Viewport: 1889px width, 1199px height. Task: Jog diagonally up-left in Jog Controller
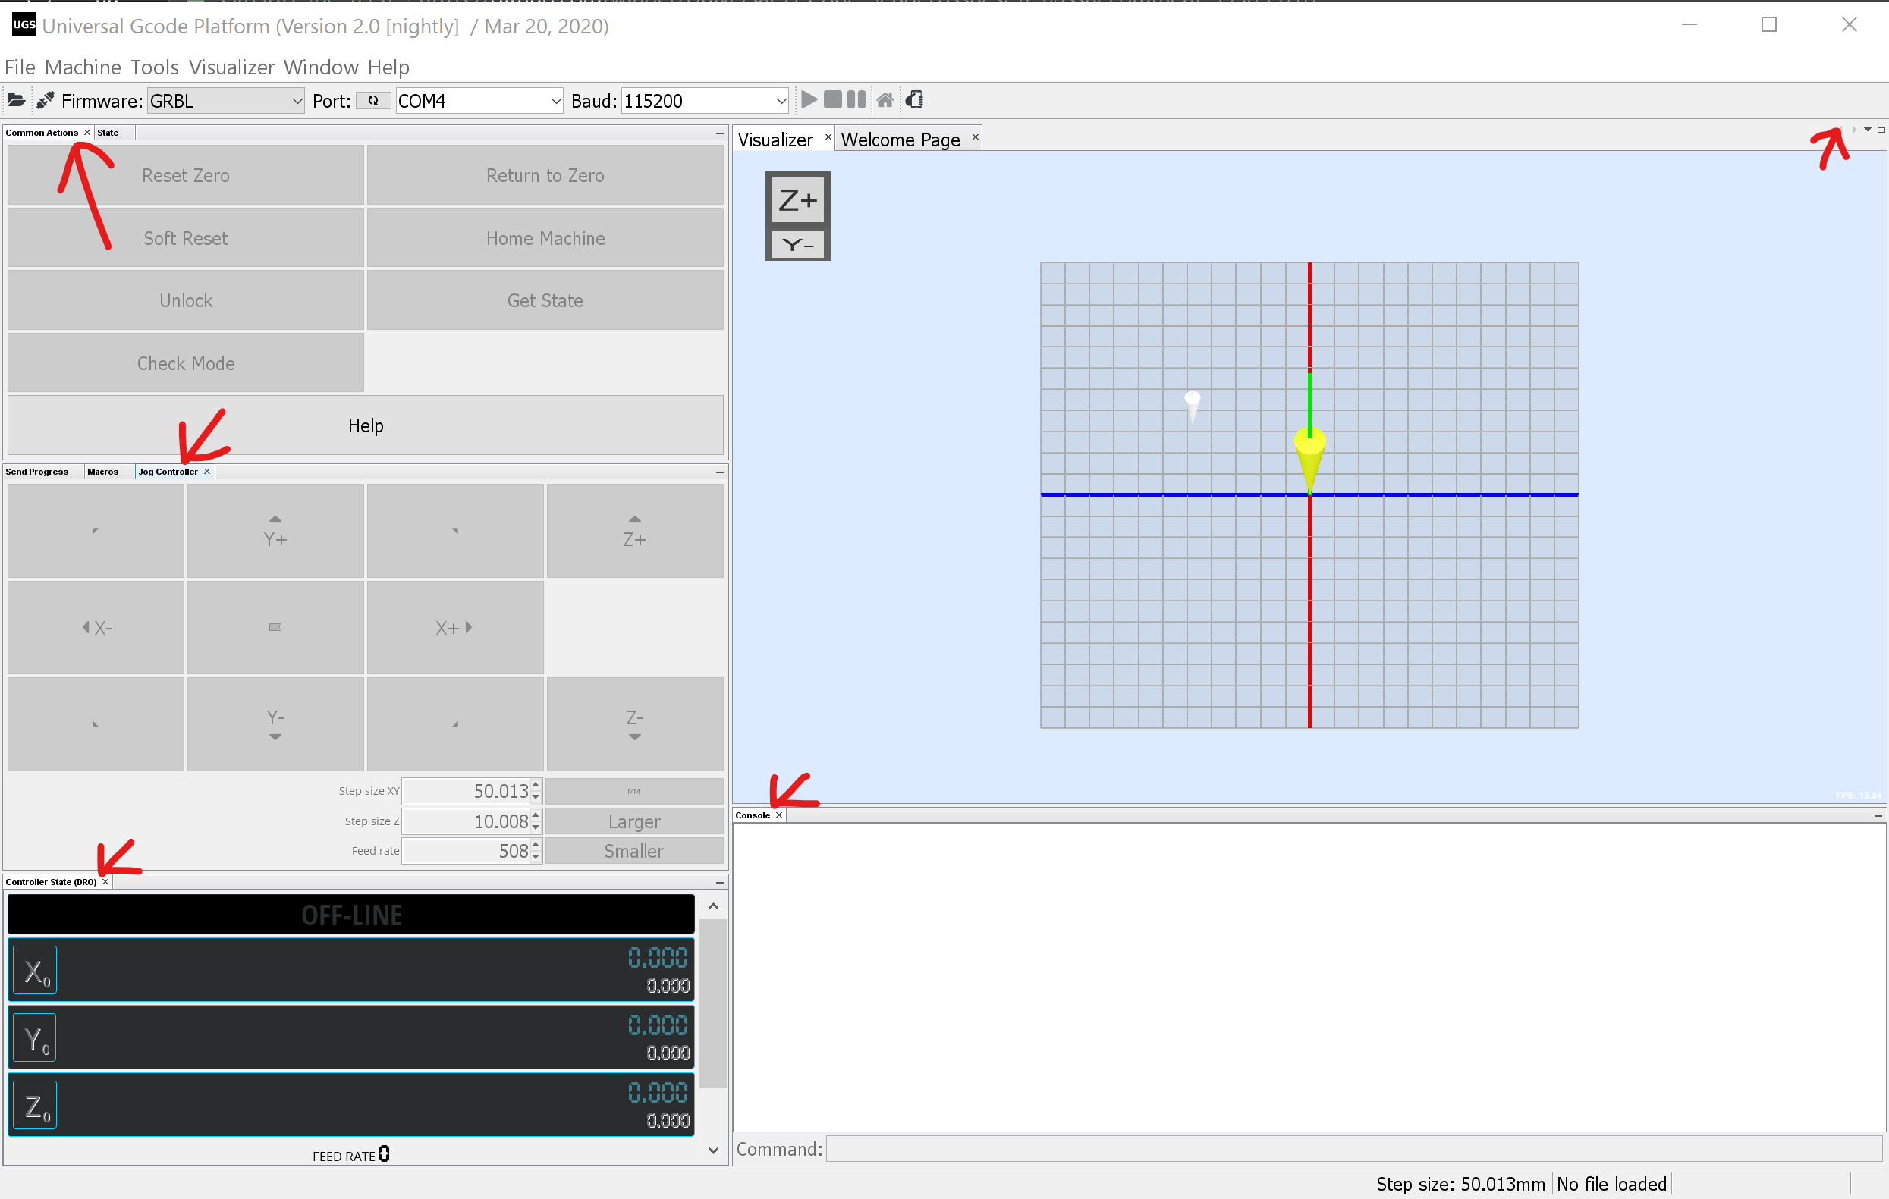click(x=96, y=531)
